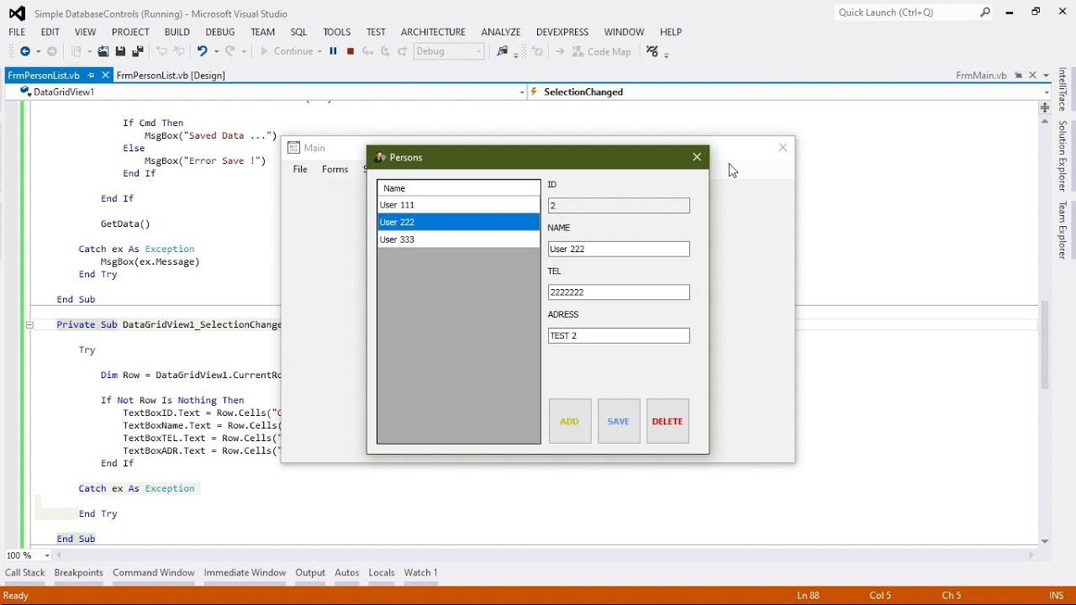1076x605 pixels.
Task: Click the SAVE button in Persons
Action: coord(619,421)
